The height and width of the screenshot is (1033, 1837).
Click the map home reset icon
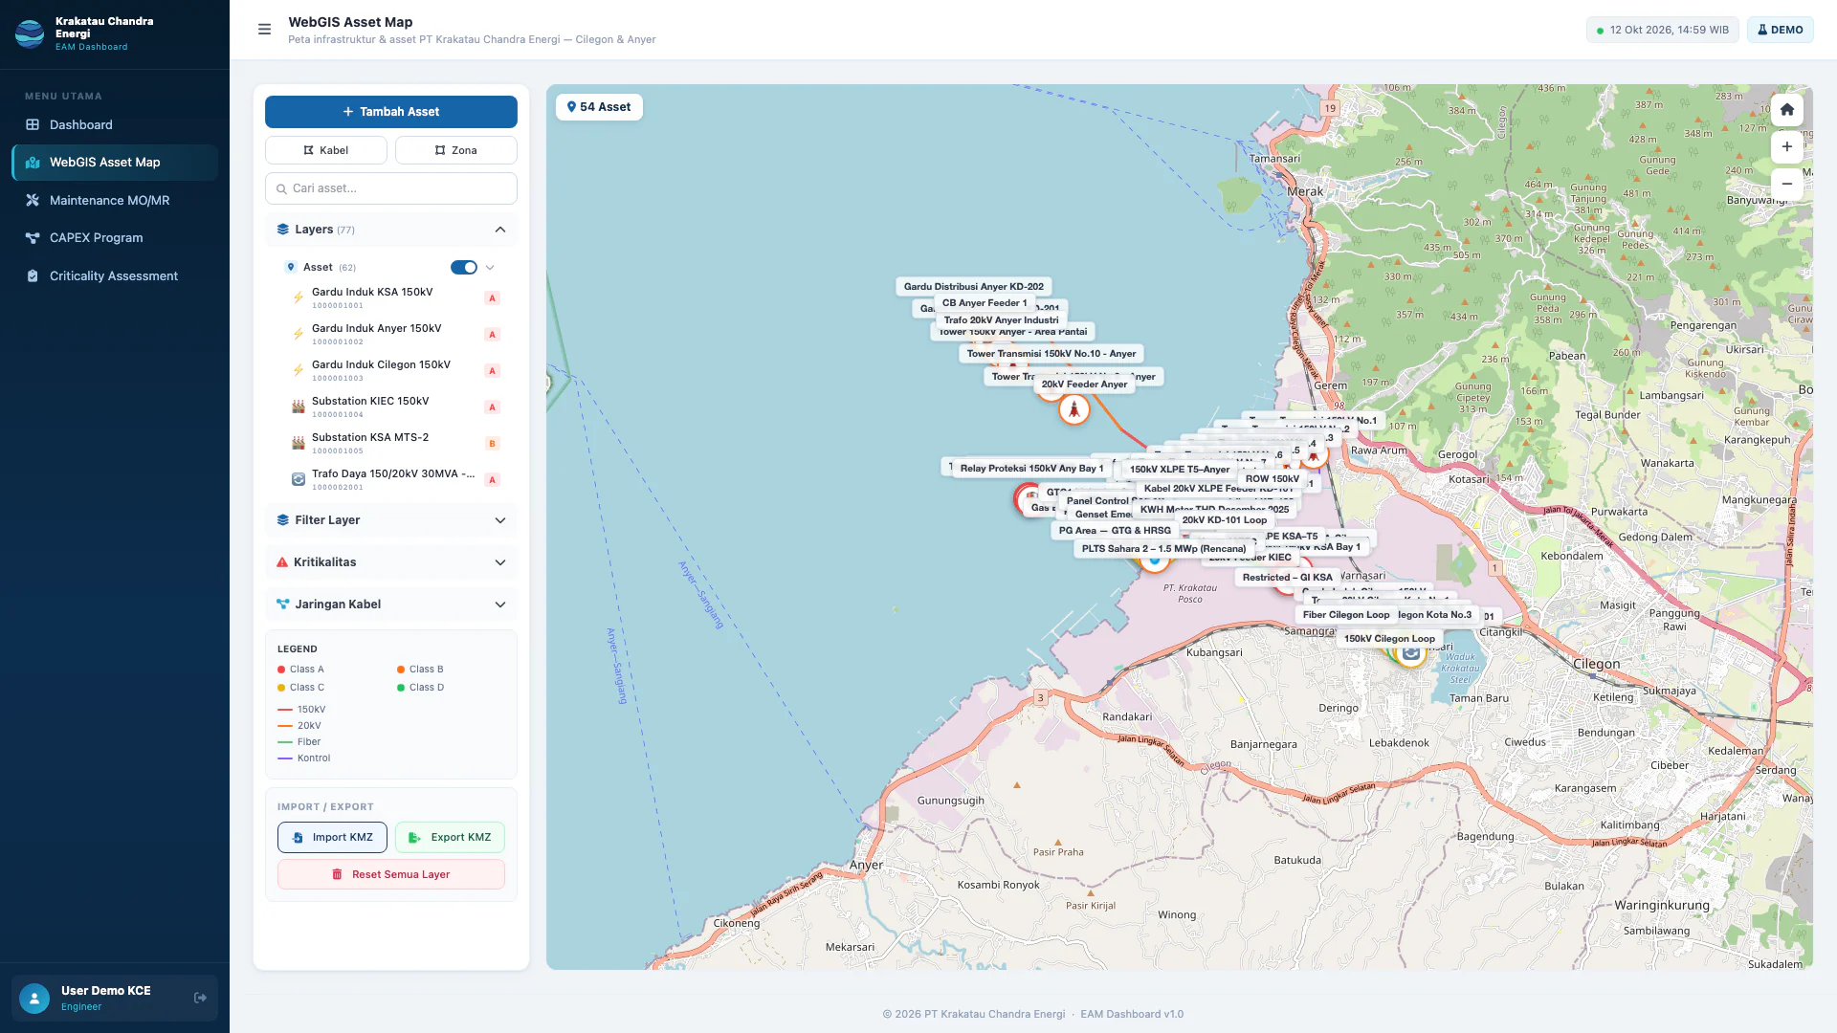[1786, 110]
